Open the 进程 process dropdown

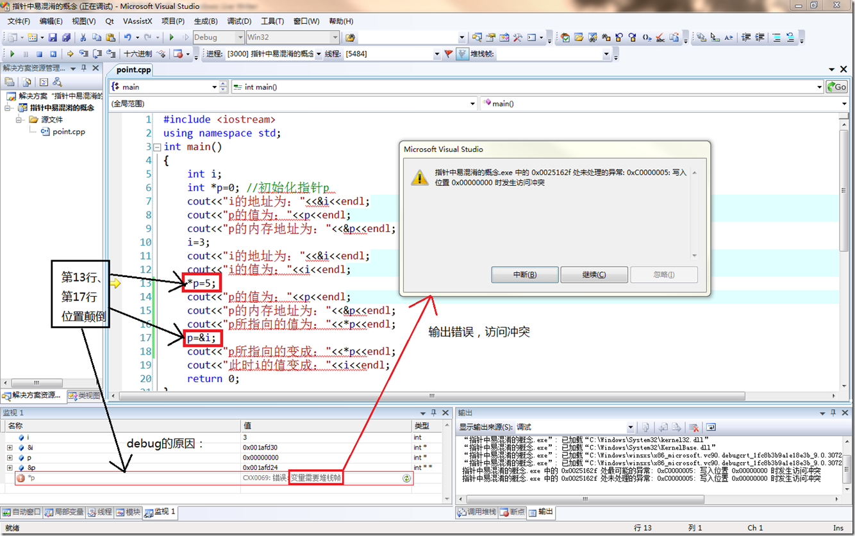(319, 54)
